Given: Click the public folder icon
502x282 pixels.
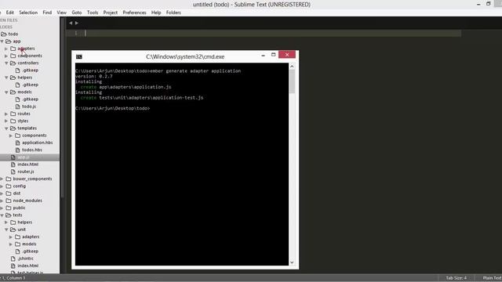Looking at the screenshot, I should click(x=9, y=208).
